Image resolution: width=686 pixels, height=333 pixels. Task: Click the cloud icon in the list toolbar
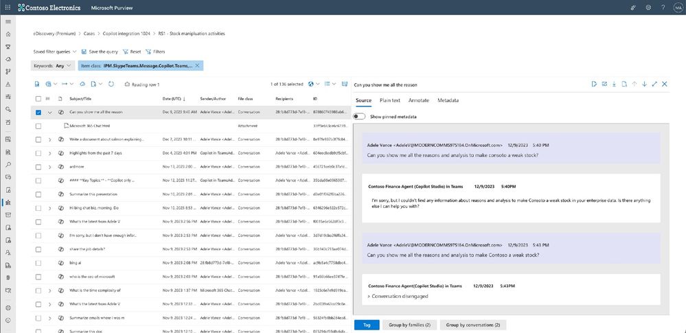(x=82, y=84)
